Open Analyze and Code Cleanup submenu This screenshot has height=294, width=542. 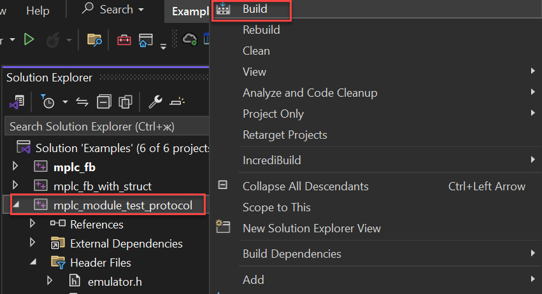(310, 93)
